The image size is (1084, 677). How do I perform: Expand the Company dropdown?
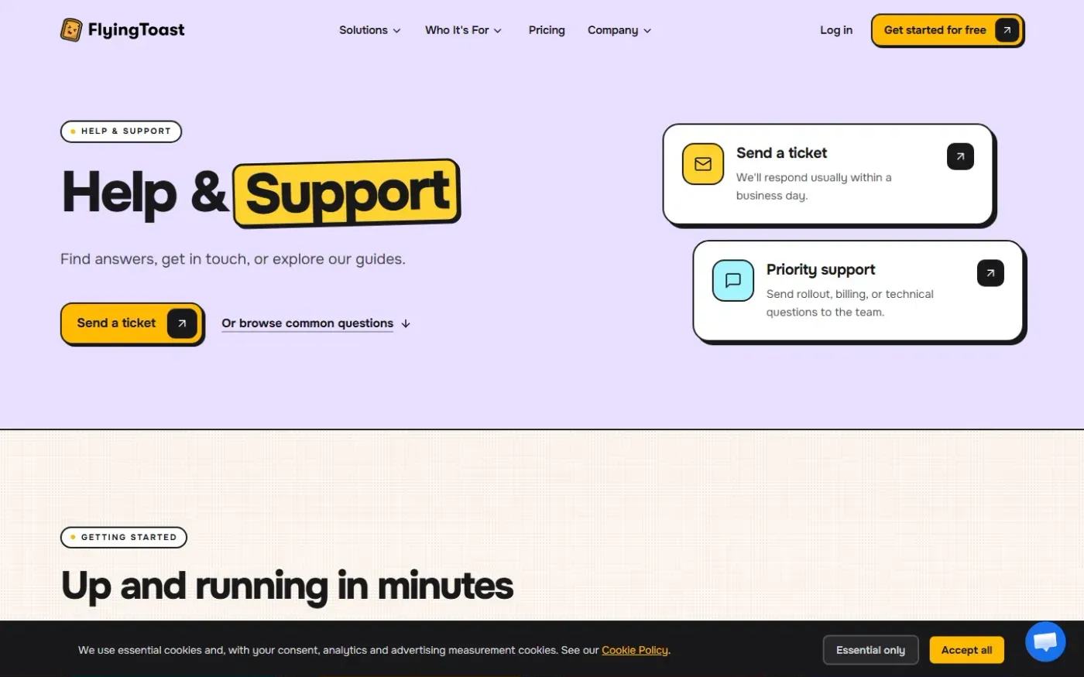619,30
